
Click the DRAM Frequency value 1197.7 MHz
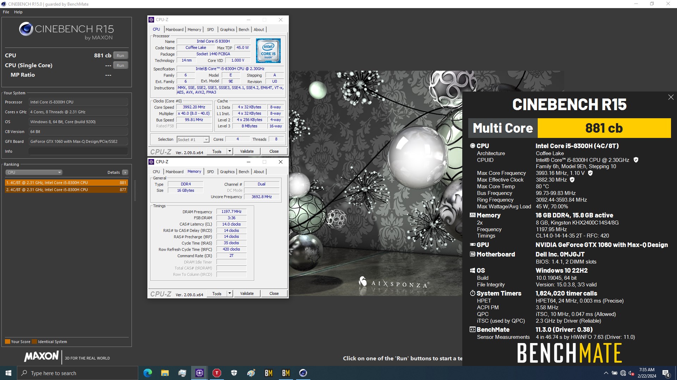coord(231,211)
